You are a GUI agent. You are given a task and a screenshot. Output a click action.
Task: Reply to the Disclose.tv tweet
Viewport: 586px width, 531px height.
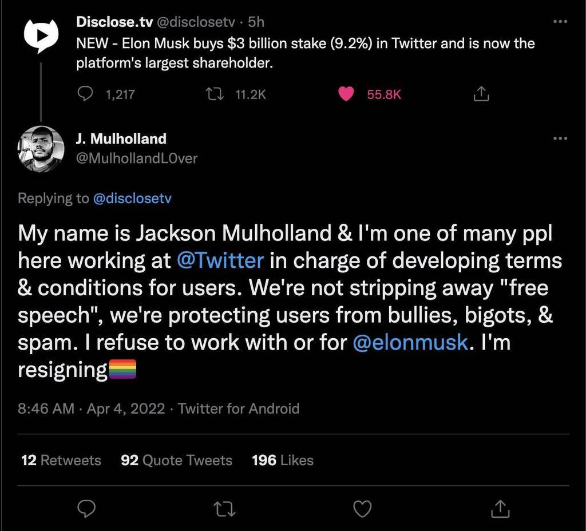pos(85,94)
